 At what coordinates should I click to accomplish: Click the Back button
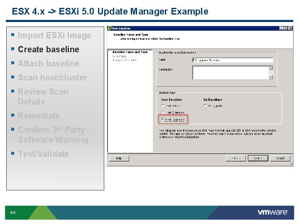coord(236,158)
